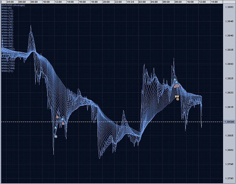Click the 20:00 time axis label
The height and width of the screenshot is (184, 236).
point(106,2)
